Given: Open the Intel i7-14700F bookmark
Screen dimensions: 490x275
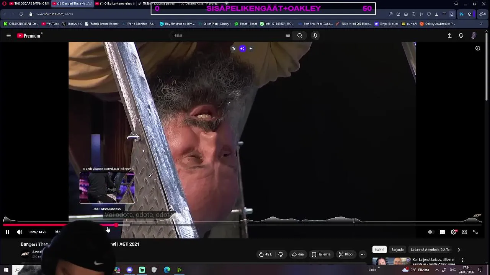Looking at the screenshot, I should coord(276,24).
